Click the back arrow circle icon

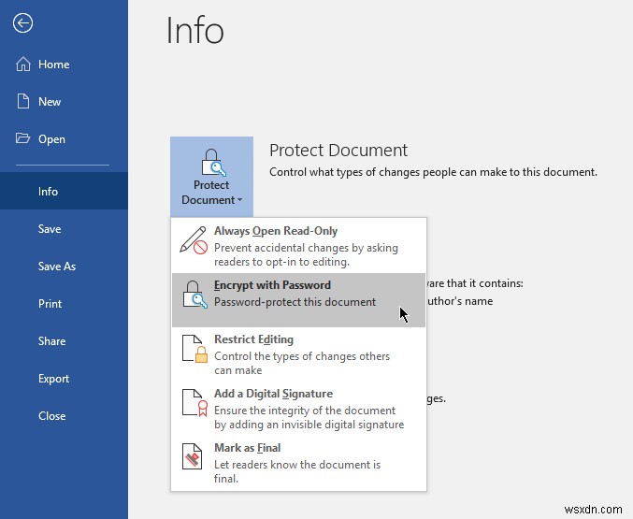[x=22, y=23]
